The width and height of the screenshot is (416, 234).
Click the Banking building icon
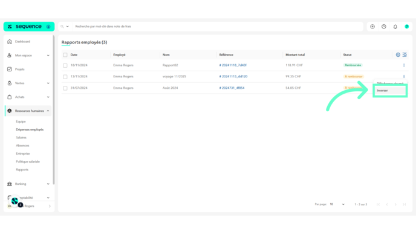[10, 184]
